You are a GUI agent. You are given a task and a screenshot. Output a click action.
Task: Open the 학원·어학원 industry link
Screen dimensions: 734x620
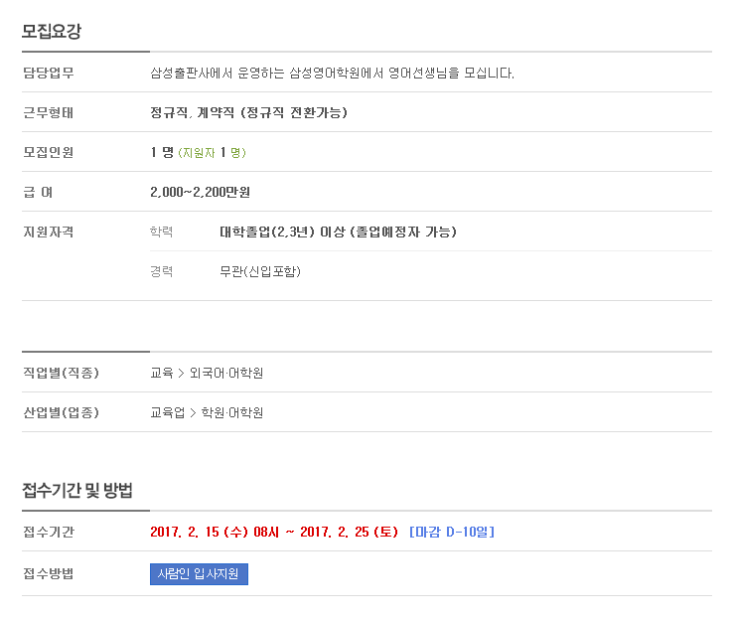pyautogui.click(x=232, y=412)
